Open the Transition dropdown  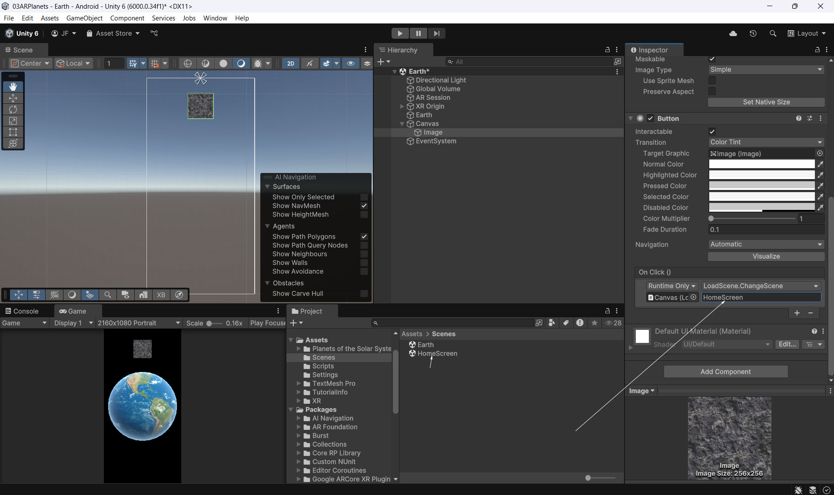(766, 142)
